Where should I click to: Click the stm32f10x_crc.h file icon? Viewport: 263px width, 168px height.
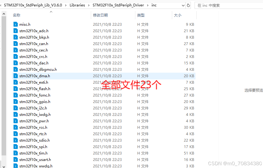point(15,57)
